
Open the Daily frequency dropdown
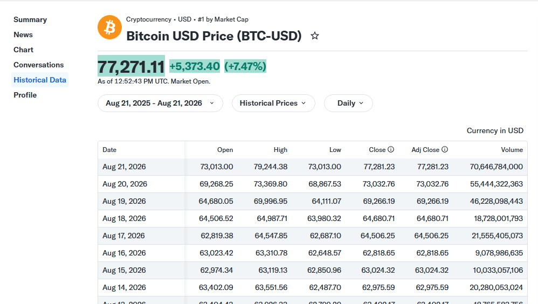(348, 103)
